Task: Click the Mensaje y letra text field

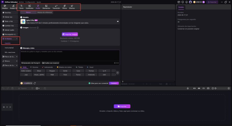Action: 70,55
